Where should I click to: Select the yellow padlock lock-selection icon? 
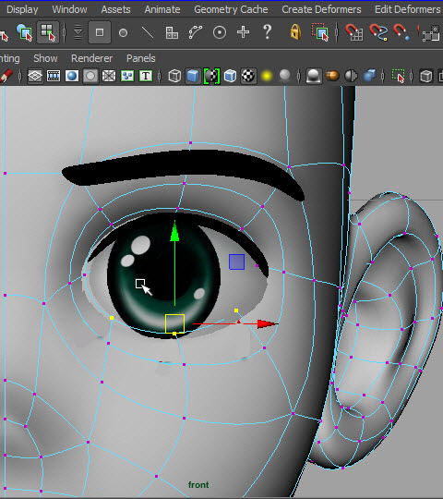point(295,31)
